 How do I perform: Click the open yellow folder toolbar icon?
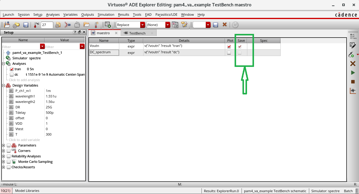pos(86,25)
